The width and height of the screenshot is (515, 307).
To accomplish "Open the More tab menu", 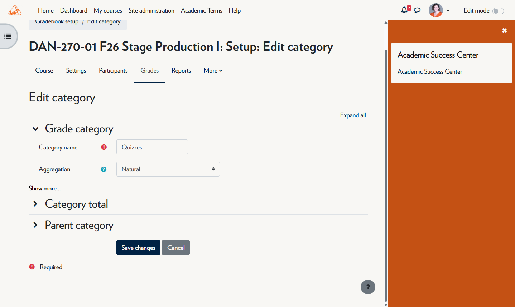I will point(213,70).
